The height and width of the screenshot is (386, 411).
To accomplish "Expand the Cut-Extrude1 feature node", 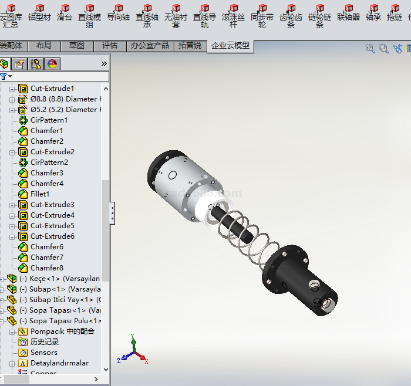I will tap(12, 89).
